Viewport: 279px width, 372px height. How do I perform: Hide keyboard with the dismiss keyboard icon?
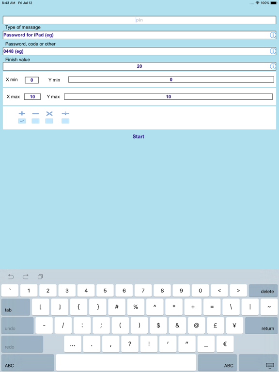point(270,366)
